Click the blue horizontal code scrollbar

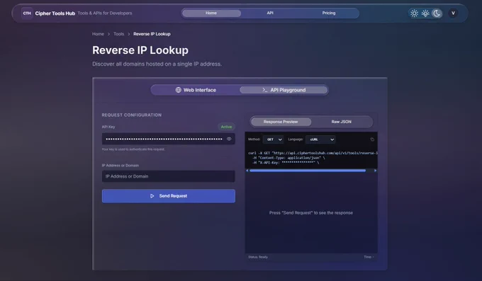coord(308,171)
